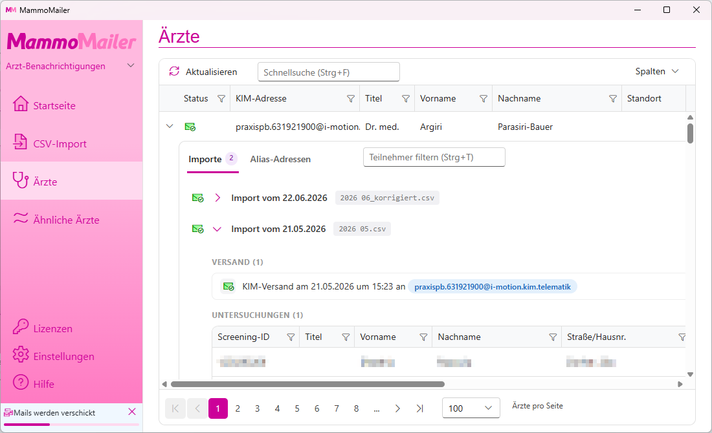
Task: Open Ähnliche Ärzte in the sidebar
Action: tap(71, 220)
